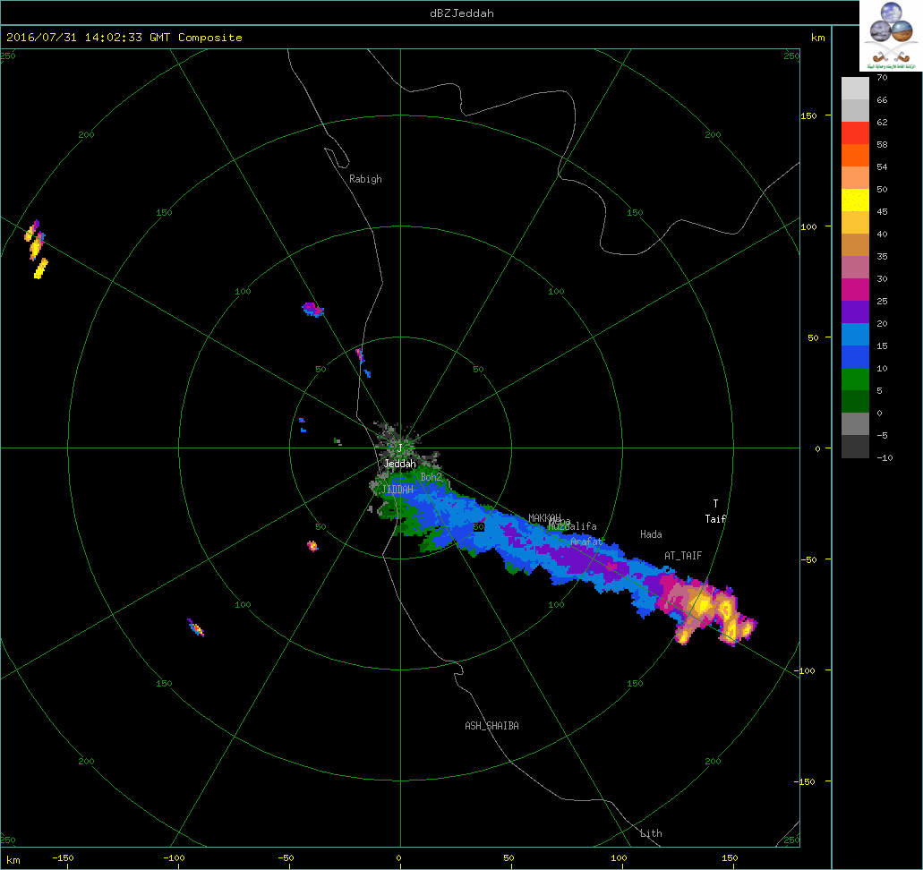Screen dimensions: 923x870
Task: Click the JIDDAH city label
Action: [397, 490]
